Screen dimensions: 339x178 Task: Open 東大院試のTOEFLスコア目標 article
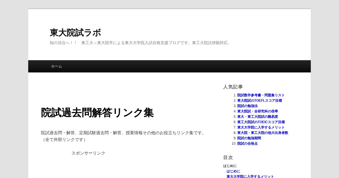click(260, 101)
